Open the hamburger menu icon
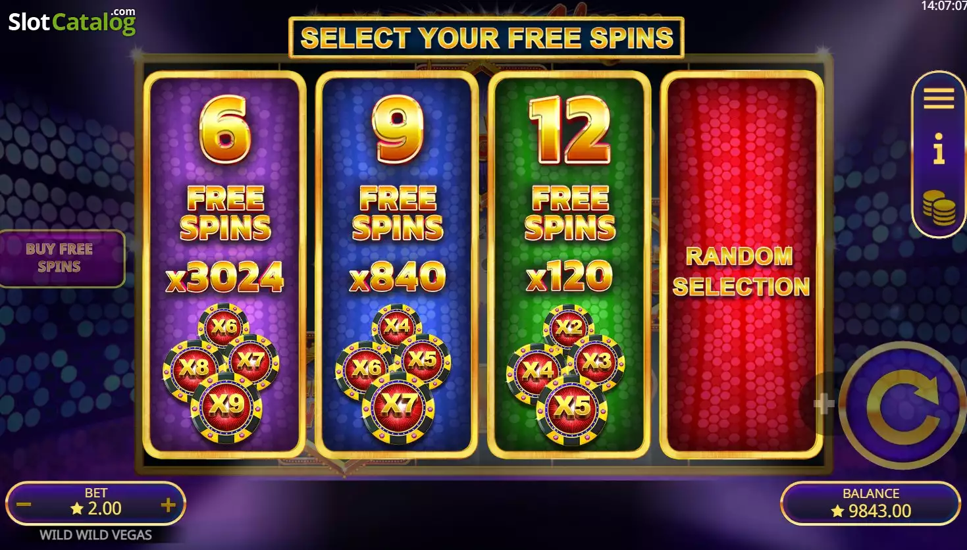Screen dimensions: 967x550 939,99
